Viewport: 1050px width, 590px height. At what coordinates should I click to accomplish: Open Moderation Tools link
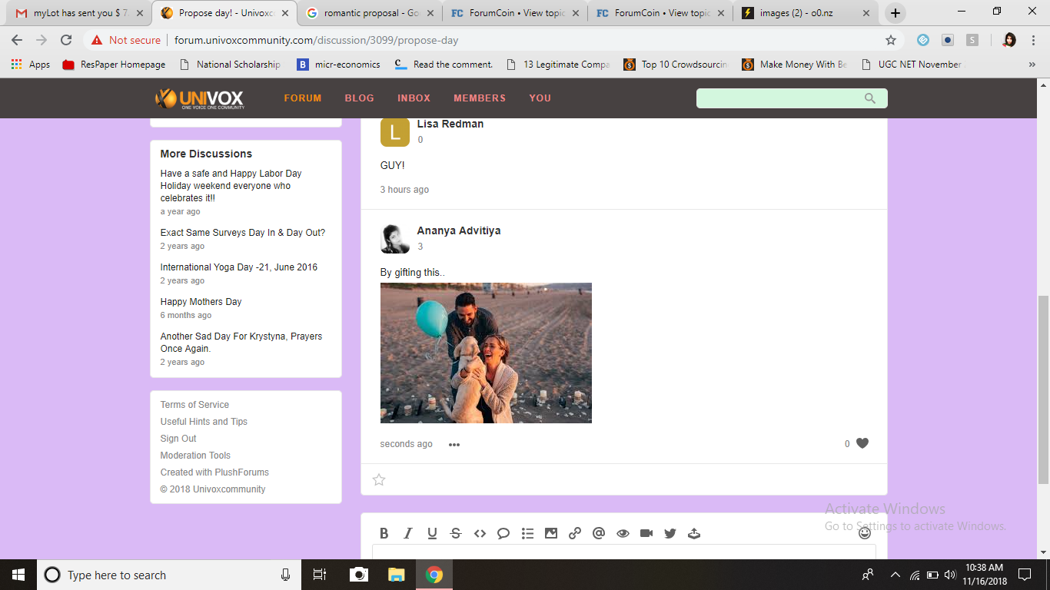click(195, 456)
